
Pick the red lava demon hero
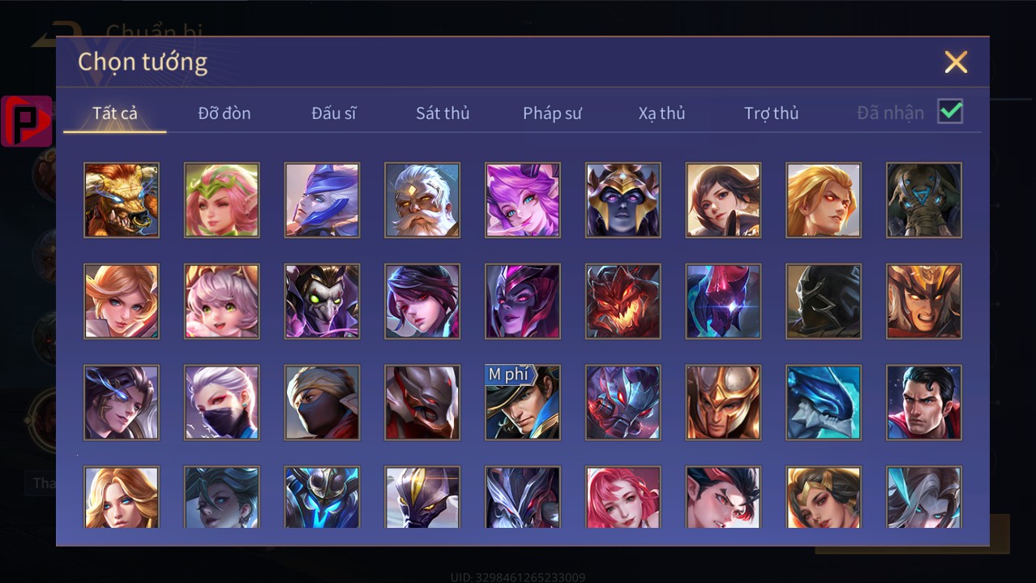pos(623,301)
